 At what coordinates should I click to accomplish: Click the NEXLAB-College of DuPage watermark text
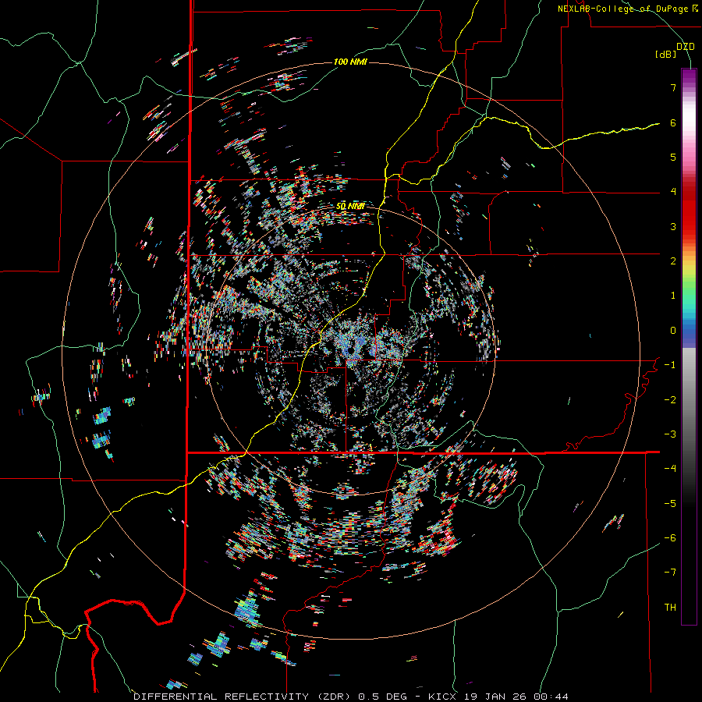(627, 9)
